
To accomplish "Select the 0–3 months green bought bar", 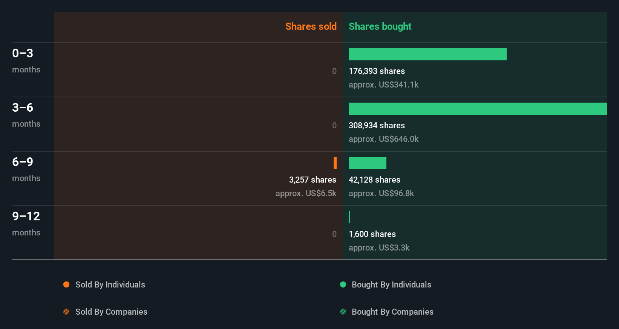I will click(x=427, y=54).
